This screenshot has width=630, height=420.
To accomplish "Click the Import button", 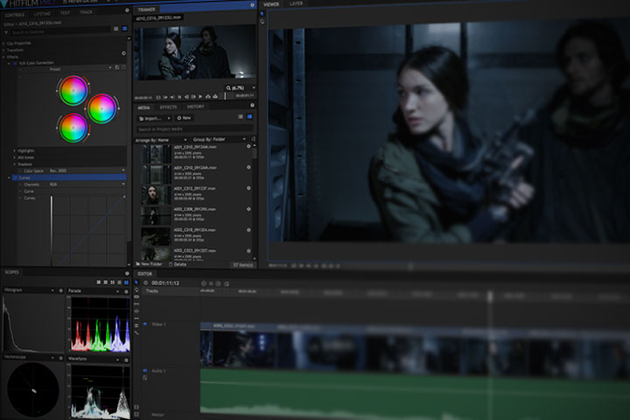I will pos(151,117).
